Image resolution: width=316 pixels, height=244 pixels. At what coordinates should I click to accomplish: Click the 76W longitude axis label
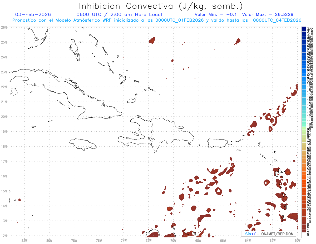point(99,240)
